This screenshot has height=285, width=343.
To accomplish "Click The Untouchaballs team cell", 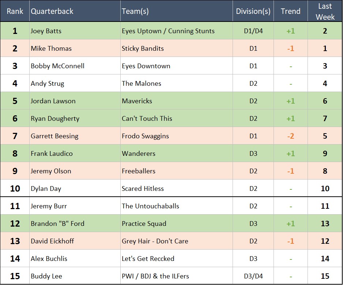I will click(x=150, y=206).
